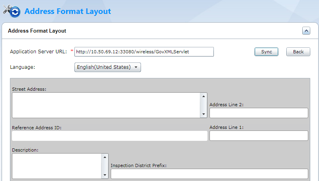Screen dimensions: 319x181
Task: Collapse the Address Format Layout panel
Action: 306,31
